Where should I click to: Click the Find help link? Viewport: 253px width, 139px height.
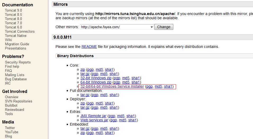click(x=12, y=66)
